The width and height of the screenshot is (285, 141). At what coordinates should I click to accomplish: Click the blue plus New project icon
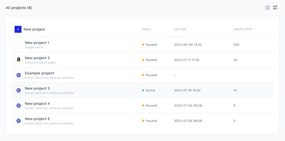(x=18, y=29)
